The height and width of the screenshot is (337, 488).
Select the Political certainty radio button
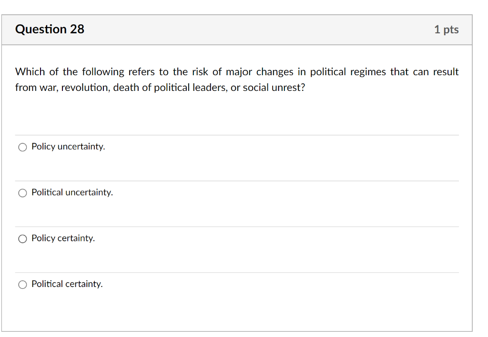click(22, 284)
